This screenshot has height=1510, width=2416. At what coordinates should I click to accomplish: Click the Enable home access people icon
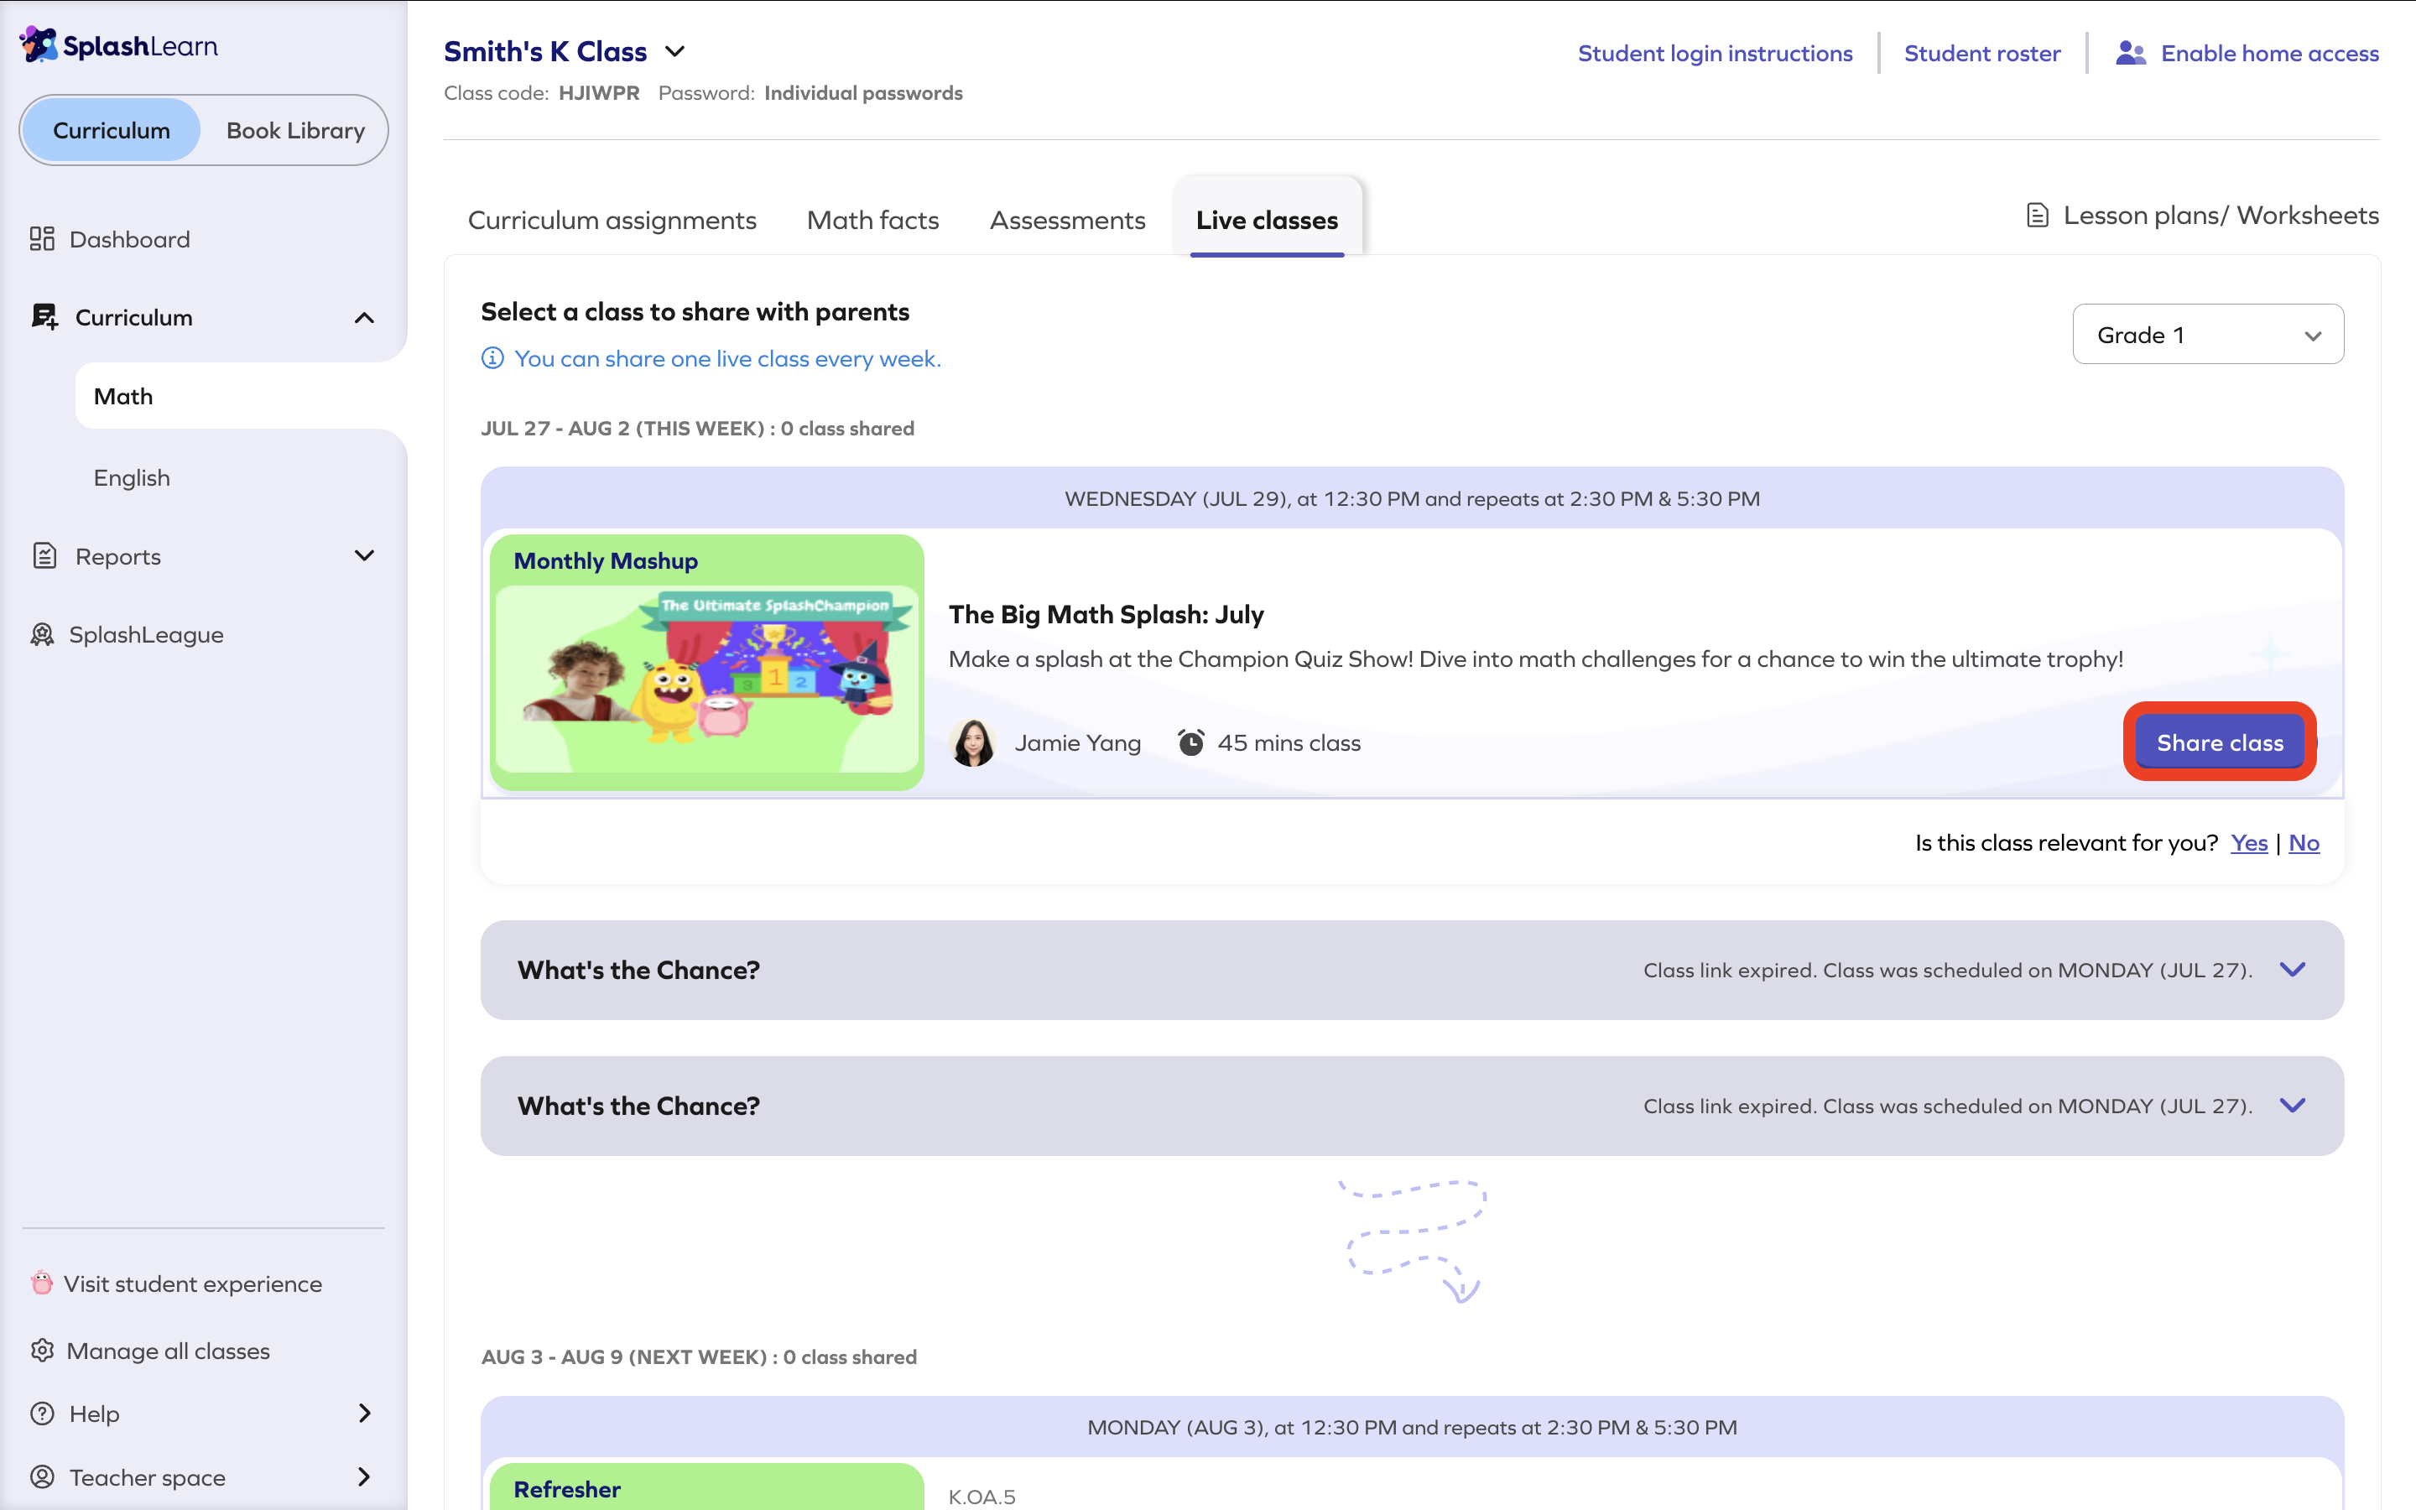point(2131,53)
